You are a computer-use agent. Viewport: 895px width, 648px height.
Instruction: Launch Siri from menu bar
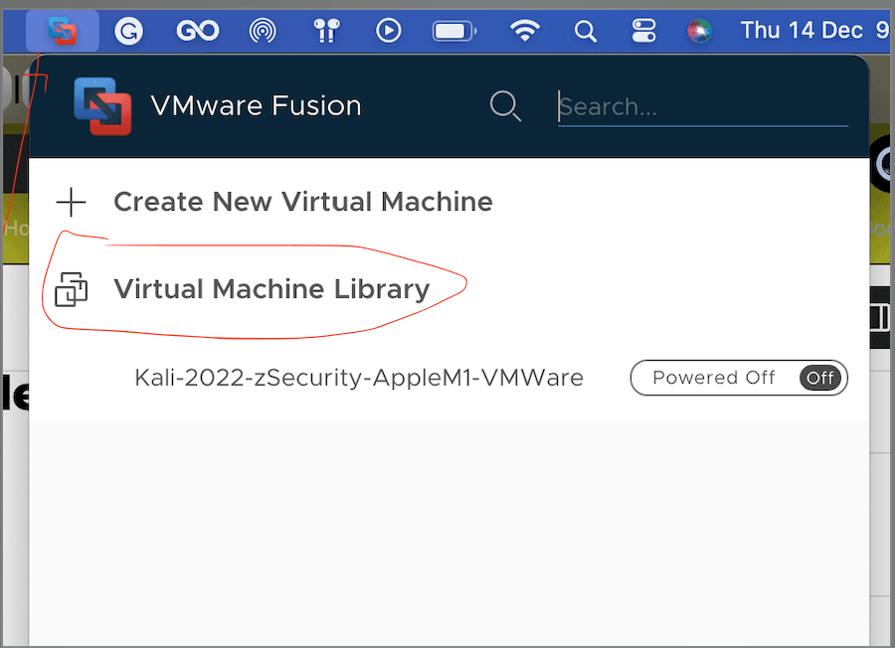(x=700, y=31)
